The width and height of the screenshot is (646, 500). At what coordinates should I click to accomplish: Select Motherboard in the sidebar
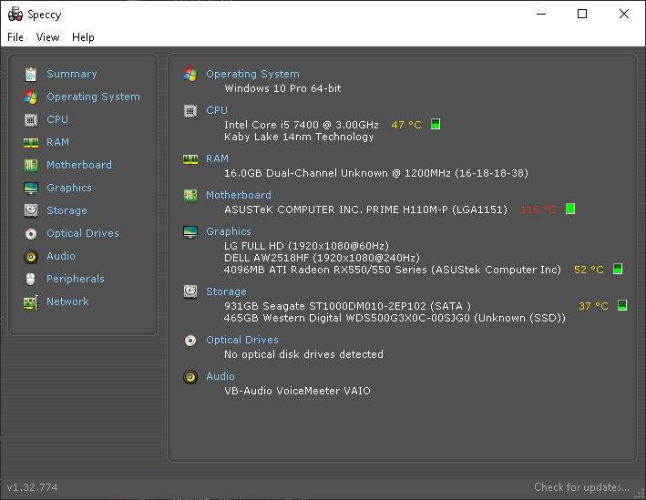click(79, 165)
